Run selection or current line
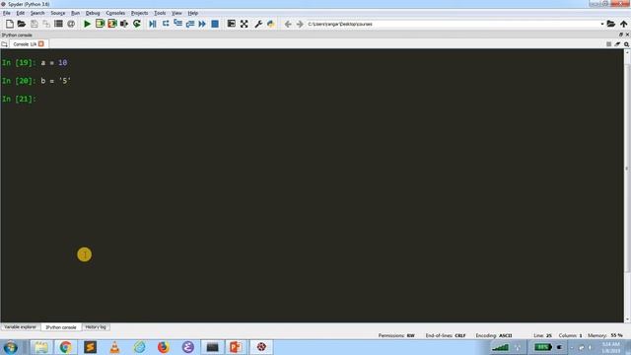Screen dimensions: 631x355 (124, 24)
